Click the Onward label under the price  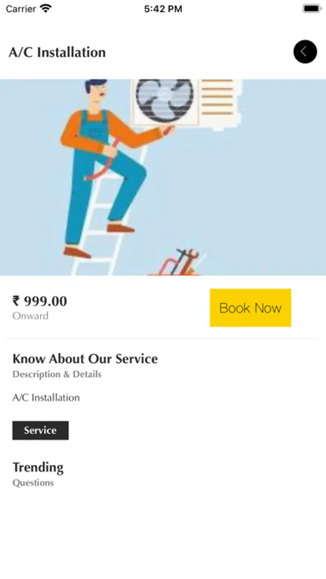[x=30, y=316]
